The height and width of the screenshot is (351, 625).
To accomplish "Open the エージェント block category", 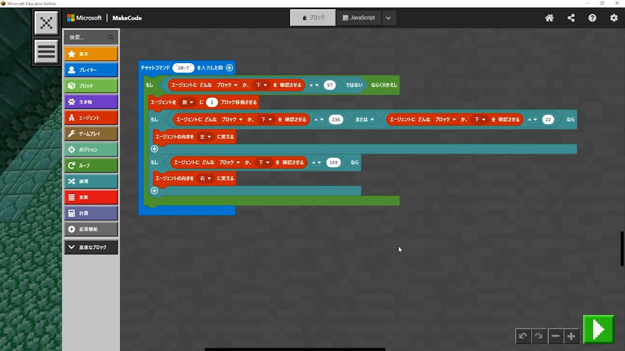I will point(91,117).
